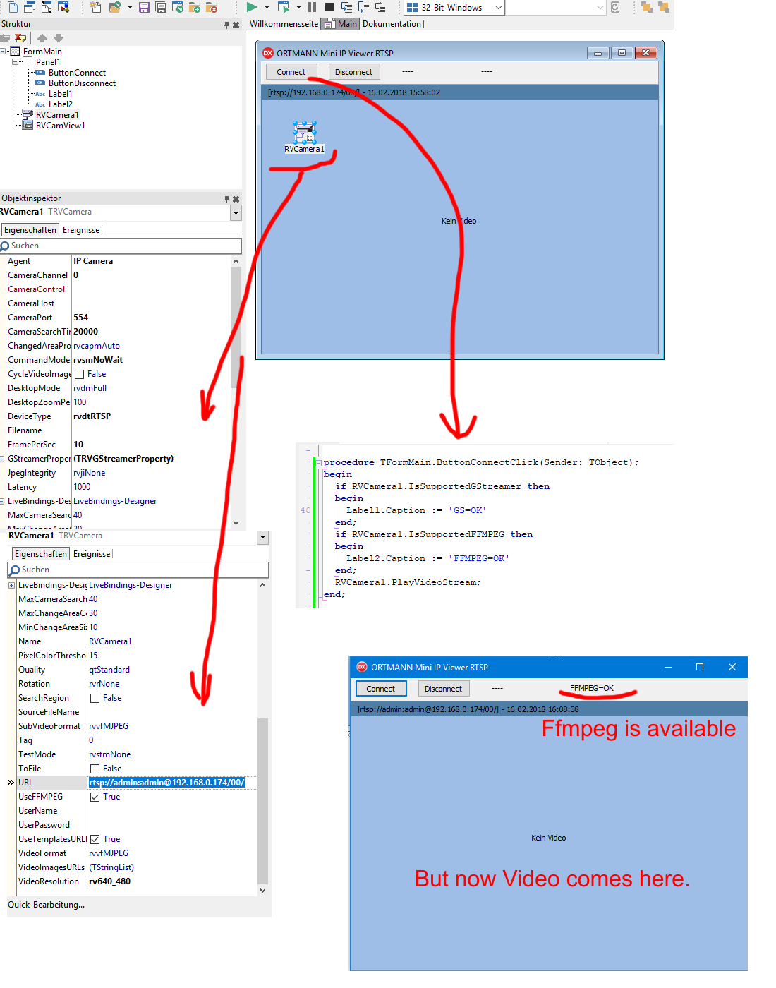Click the Add to project folder-plus icon
This screenshot has width=776, height=988.
pos(194,7)
